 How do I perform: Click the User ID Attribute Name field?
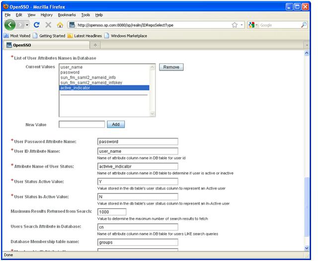138,151
